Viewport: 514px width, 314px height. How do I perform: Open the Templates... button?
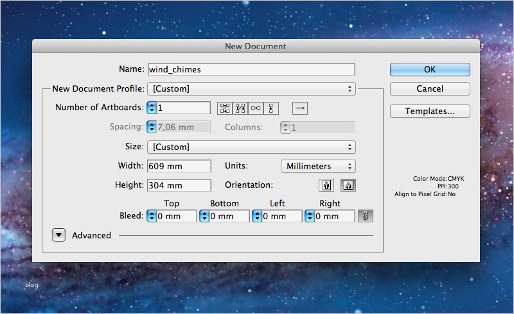pos(430,111)
